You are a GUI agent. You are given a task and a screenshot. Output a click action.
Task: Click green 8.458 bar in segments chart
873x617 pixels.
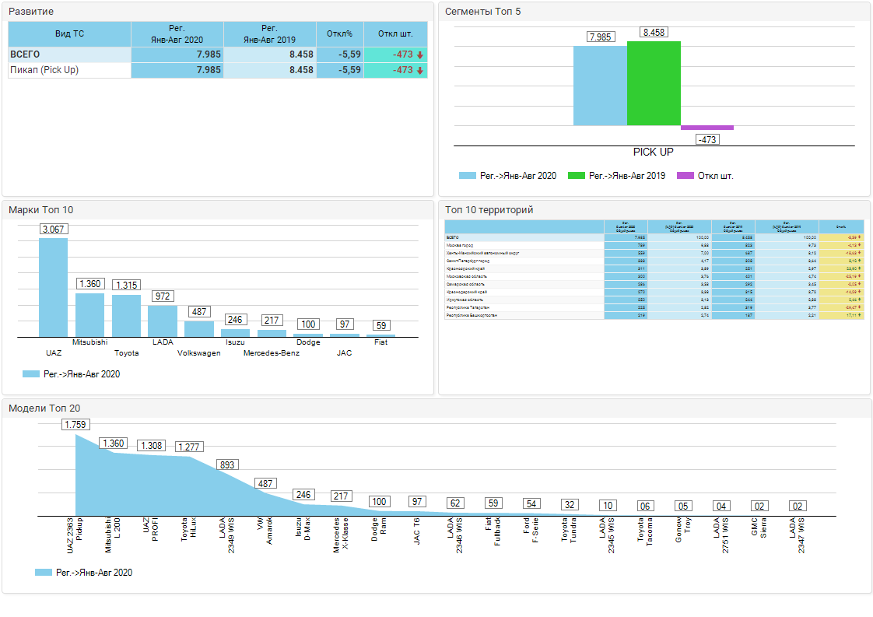(654, 83)
